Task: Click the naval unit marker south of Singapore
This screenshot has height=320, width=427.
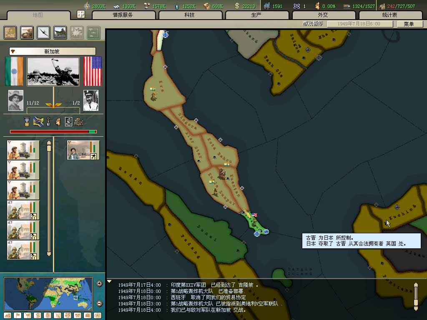Action: (x=257, y=233)
